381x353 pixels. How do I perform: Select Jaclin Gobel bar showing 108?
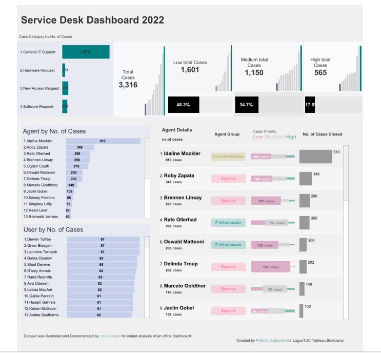point(70,191)
